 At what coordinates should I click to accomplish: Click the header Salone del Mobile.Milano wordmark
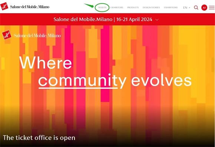[x=30, y=7]
